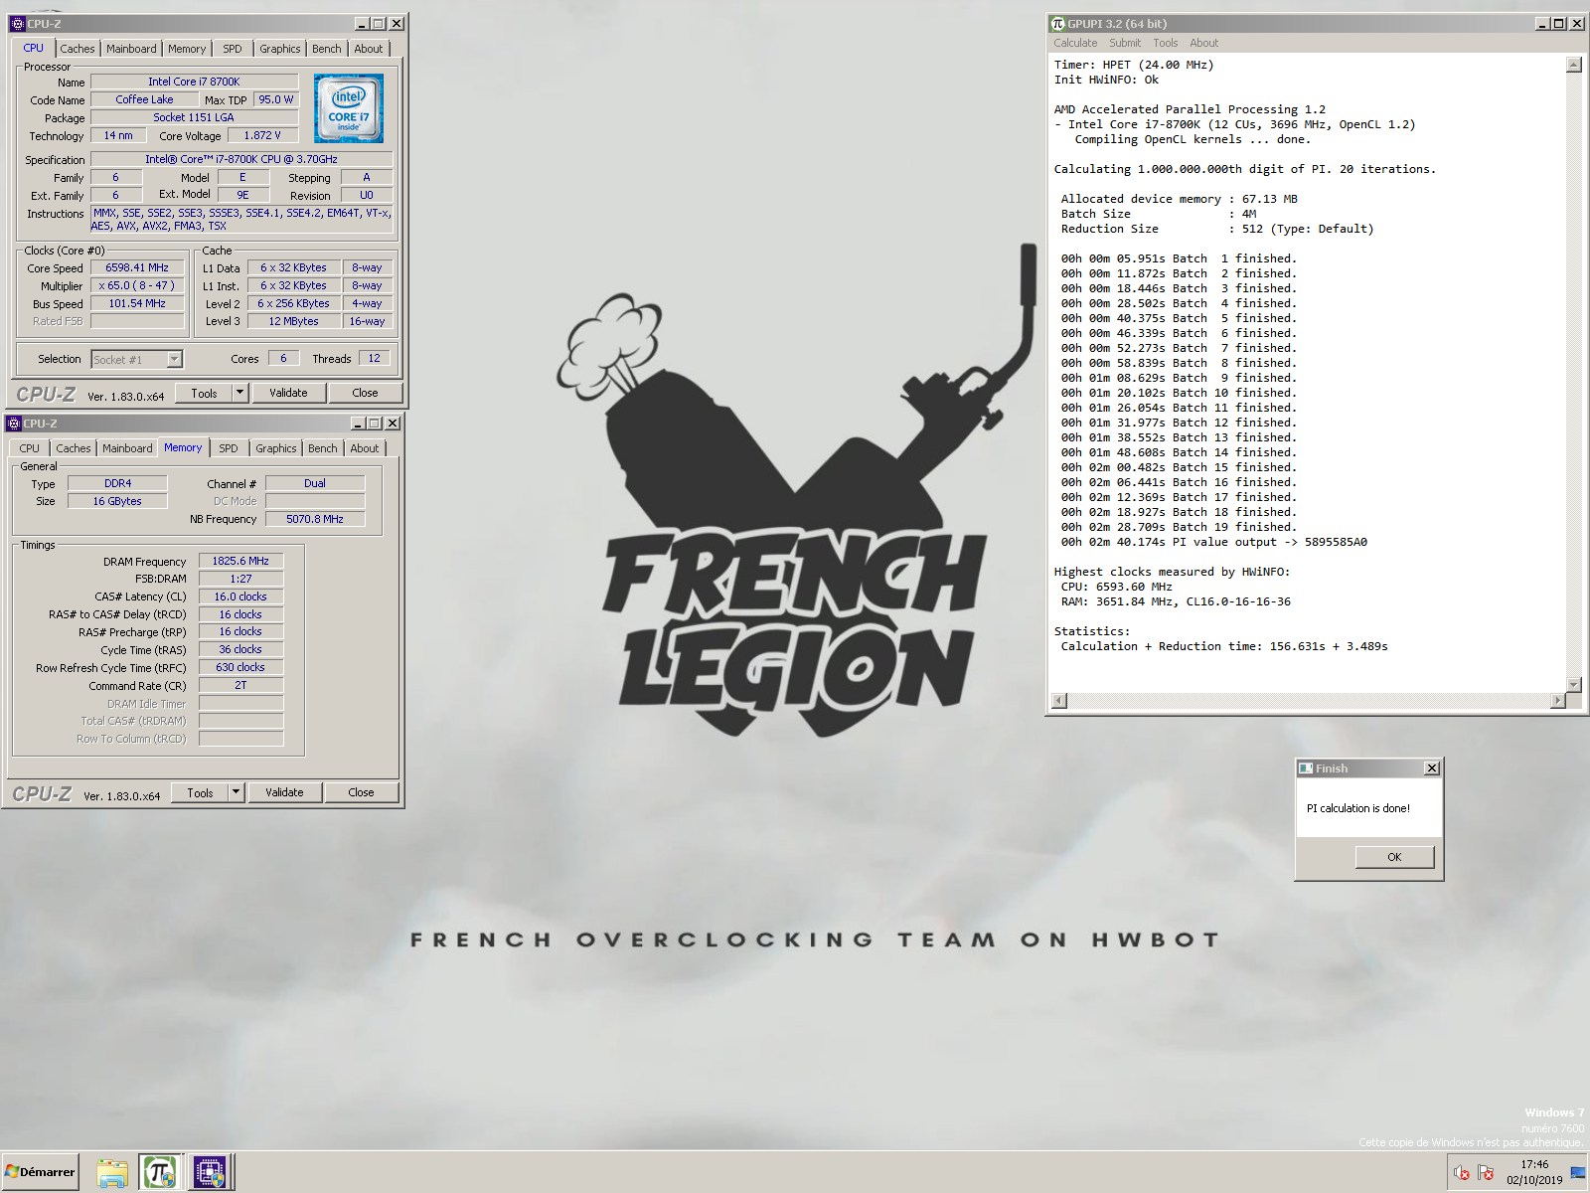Click CPU-Z title bar icon in lower window
Screen dimensions: 1590x1193
tap(14, 423)
